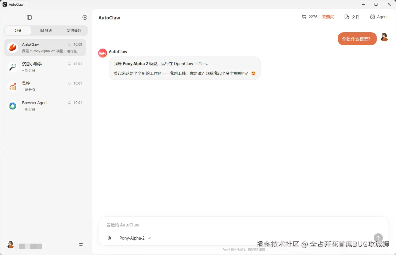Click the plus icon to create a new agent
396x255 pixels.
tap(85, 17)
